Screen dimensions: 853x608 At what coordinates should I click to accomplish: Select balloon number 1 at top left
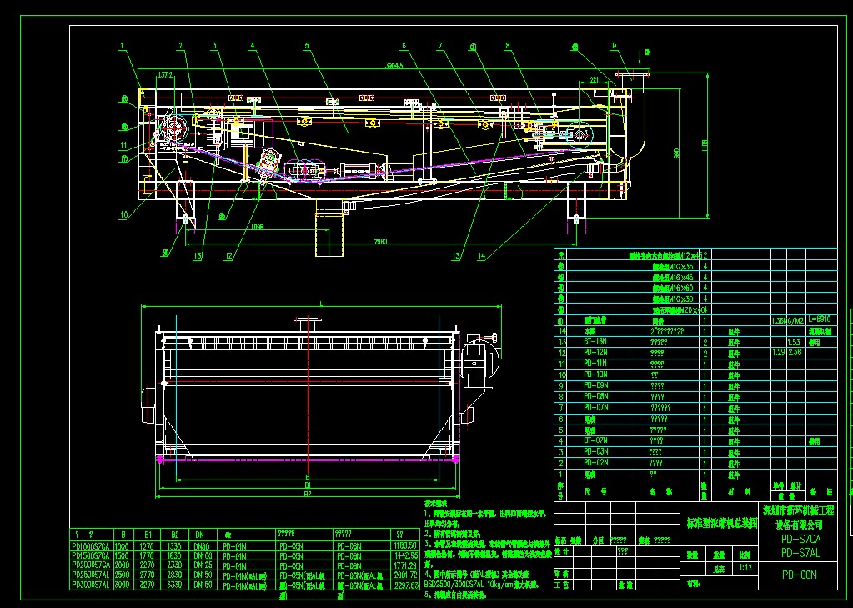point(122,45)
